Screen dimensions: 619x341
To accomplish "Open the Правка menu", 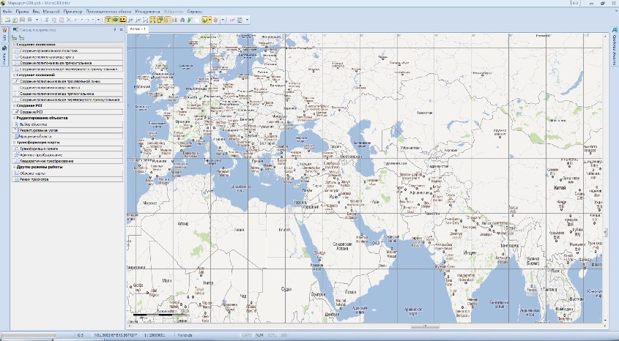I will 23,12.
